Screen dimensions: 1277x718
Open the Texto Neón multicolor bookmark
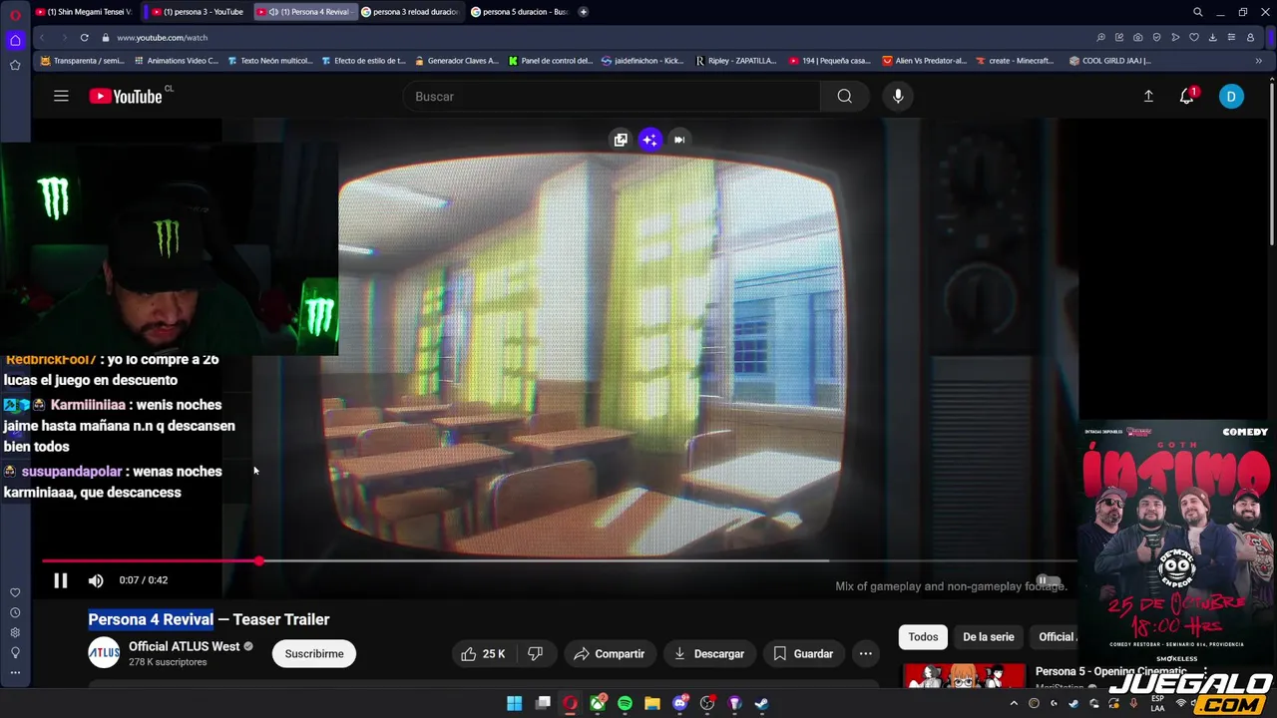(269, 60)
